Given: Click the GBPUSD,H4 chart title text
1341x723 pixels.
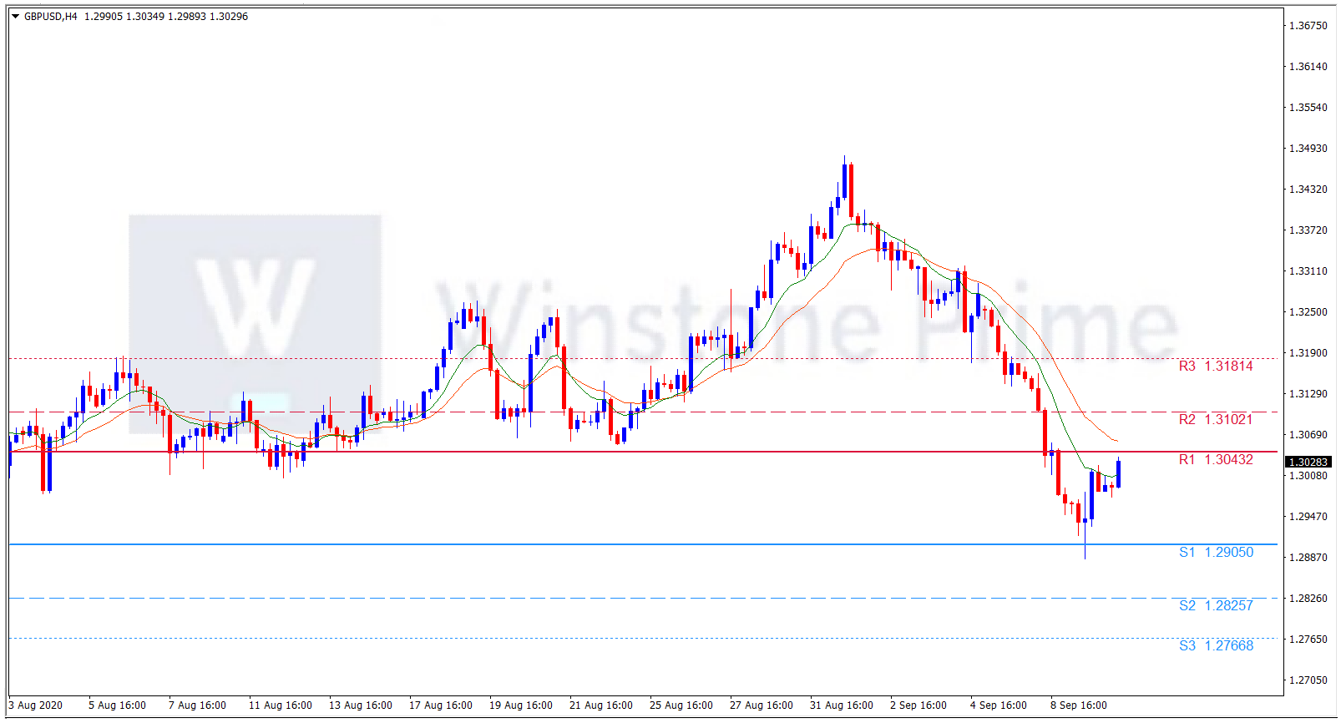Looking at the screenshot, I should coord(51,17).
